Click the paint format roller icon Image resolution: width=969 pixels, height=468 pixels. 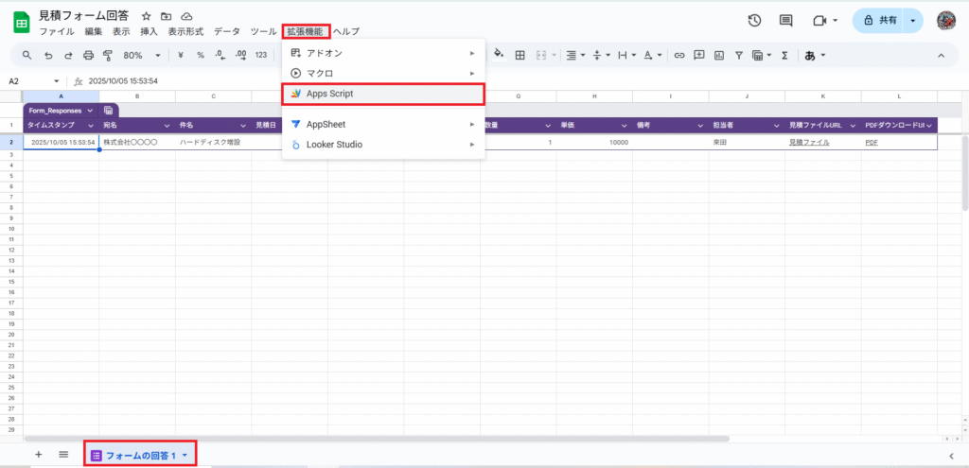coord(108,56)
